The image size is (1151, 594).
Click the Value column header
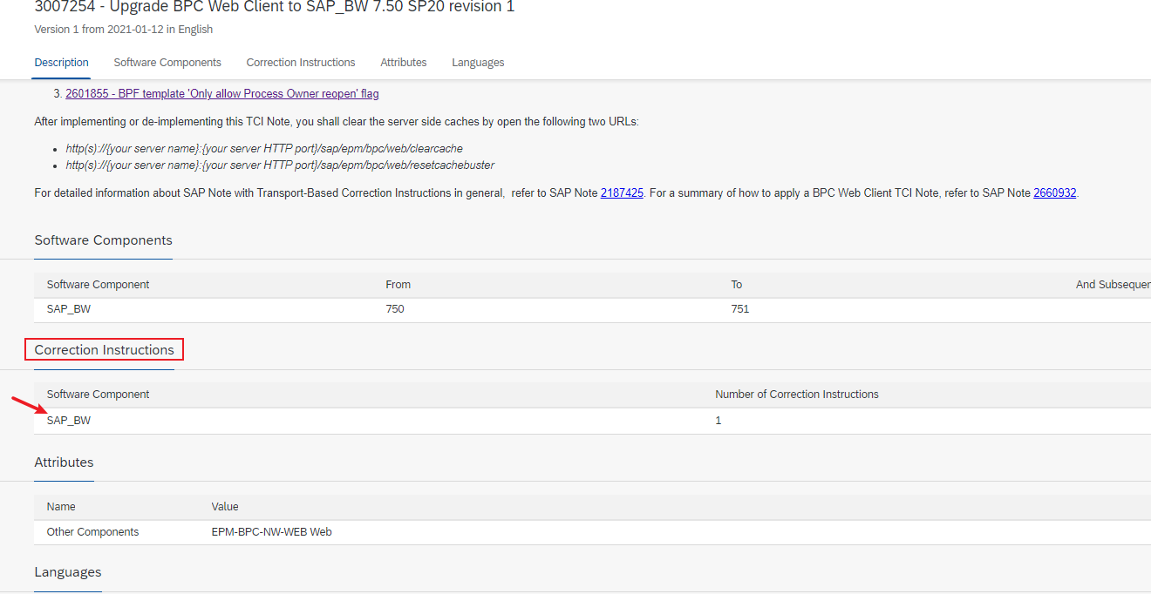tap(225, 507)
